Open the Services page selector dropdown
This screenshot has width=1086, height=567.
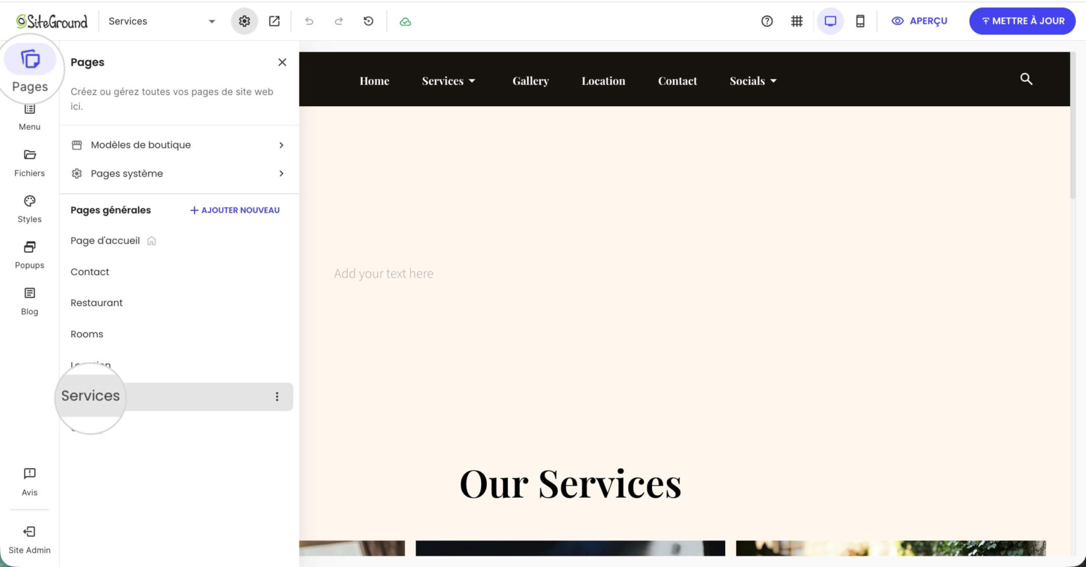(x=162, y=21)
